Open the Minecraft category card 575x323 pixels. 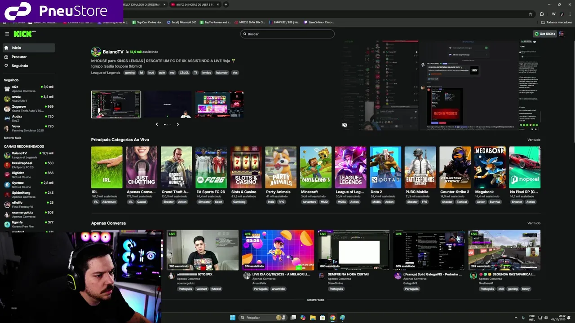coord(316,167)
